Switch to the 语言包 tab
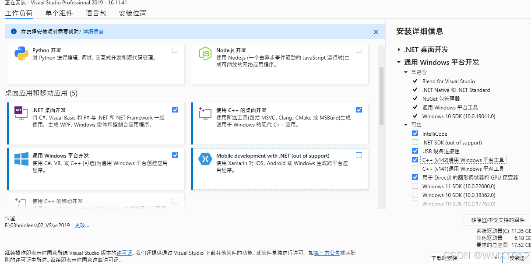531x264 pixels. (x=96, y=13)
